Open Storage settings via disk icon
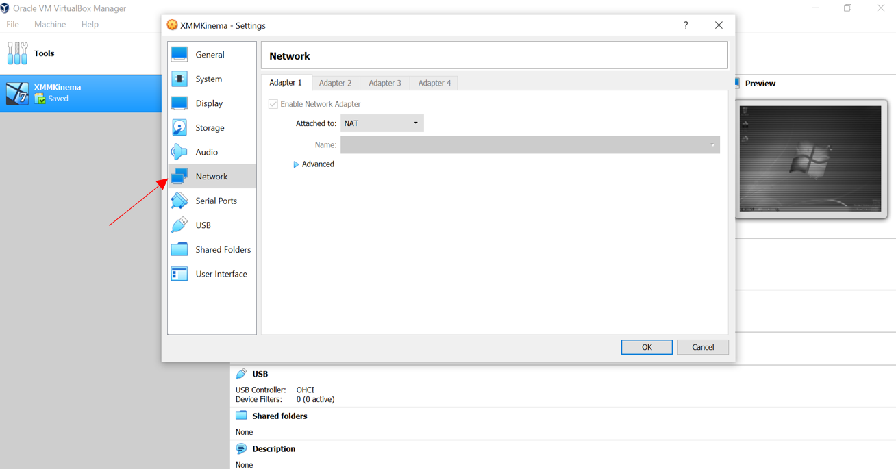This screenshot has height=469, width=896. coord(179,127)
